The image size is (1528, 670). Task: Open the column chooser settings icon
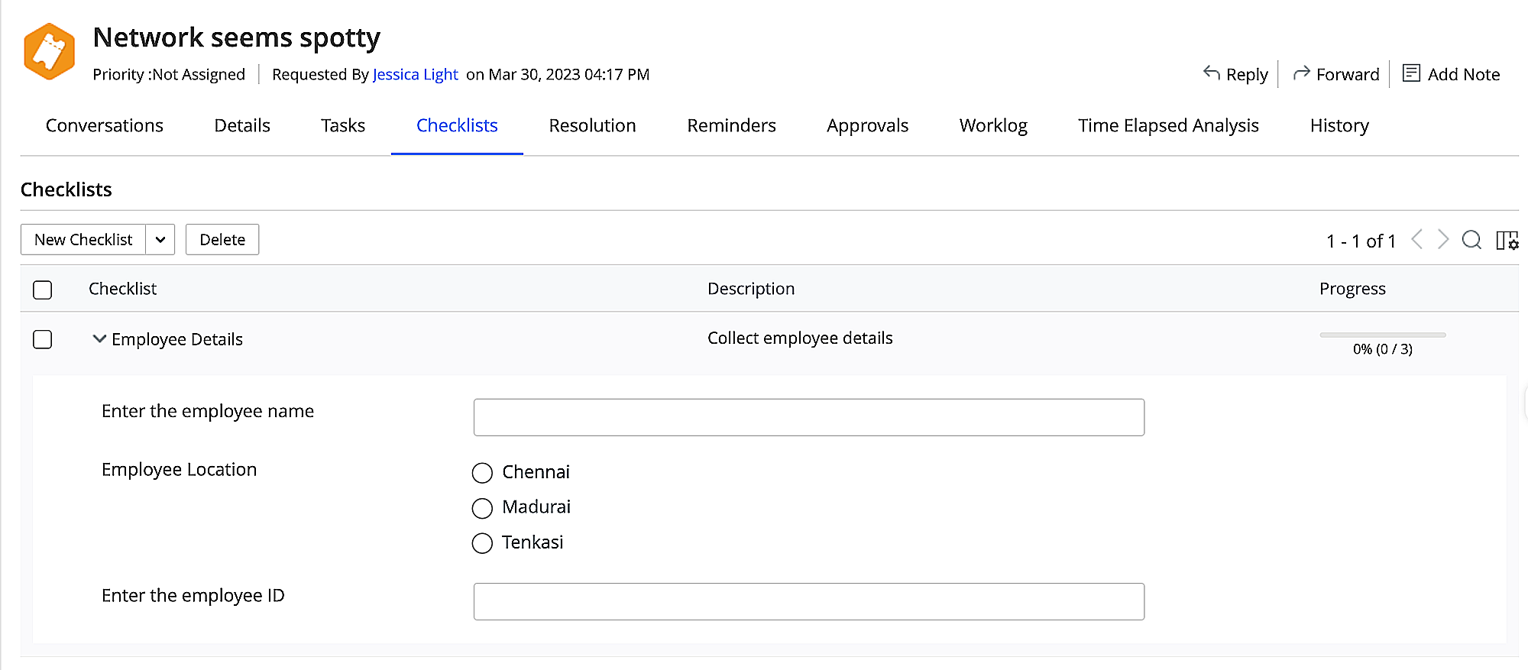(x=1507, y=241)
